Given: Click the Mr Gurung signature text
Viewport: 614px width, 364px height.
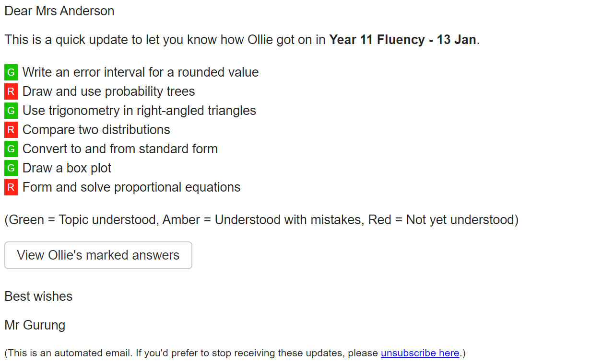Looking at the screenshot, I should [35, 325].
